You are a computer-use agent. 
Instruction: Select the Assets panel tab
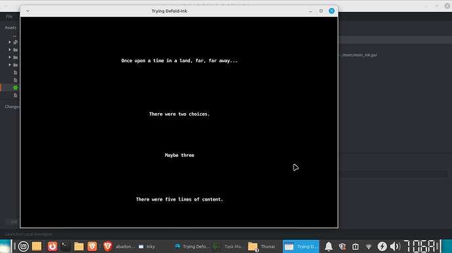tap(10, 27)
